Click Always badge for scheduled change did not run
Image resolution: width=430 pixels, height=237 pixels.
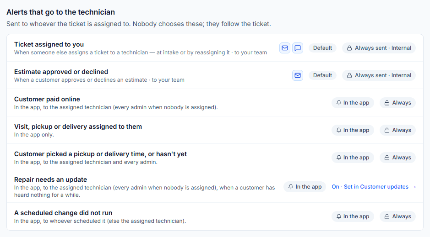pos(397,216)
